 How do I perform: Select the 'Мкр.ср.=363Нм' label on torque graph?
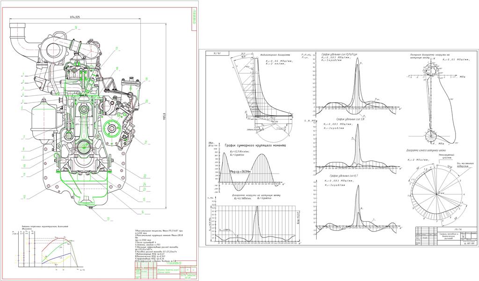click(240, 172)
